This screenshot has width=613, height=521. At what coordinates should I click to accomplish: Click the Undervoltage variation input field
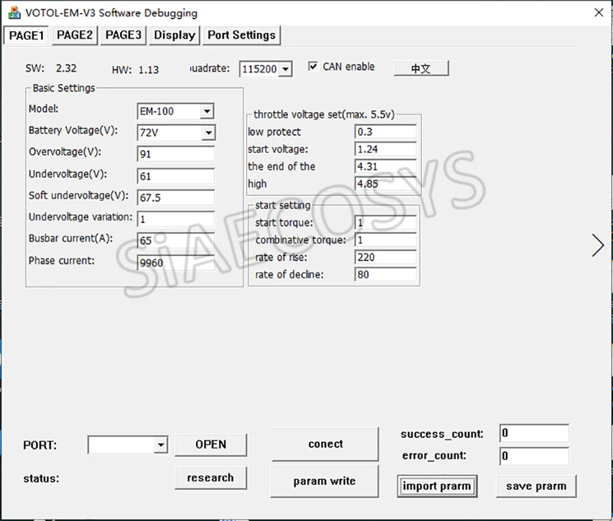[176, 219]
